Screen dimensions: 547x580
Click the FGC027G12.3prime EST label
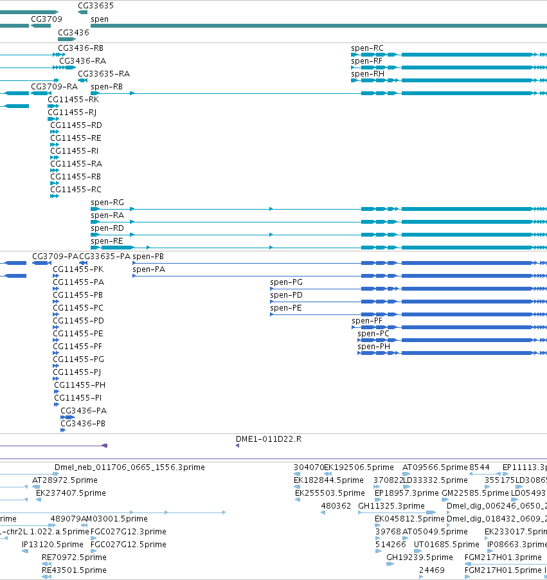(x=129, y=532)
